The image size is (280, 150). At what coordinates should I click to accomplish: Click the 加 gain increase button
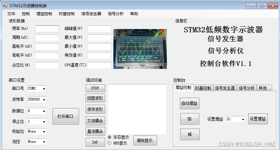tap(189, 119)
